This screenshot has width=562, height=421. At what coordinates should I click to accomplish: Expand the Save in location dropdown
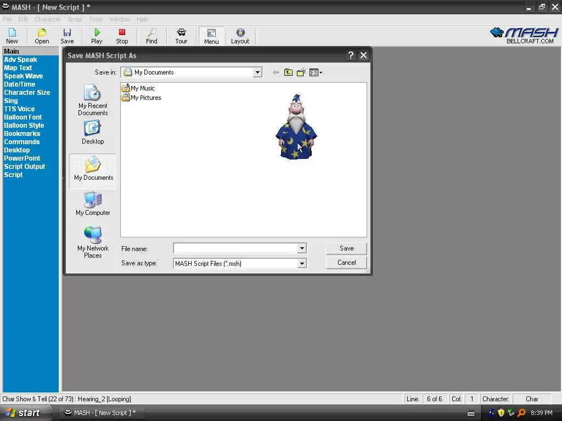point(257,72)
